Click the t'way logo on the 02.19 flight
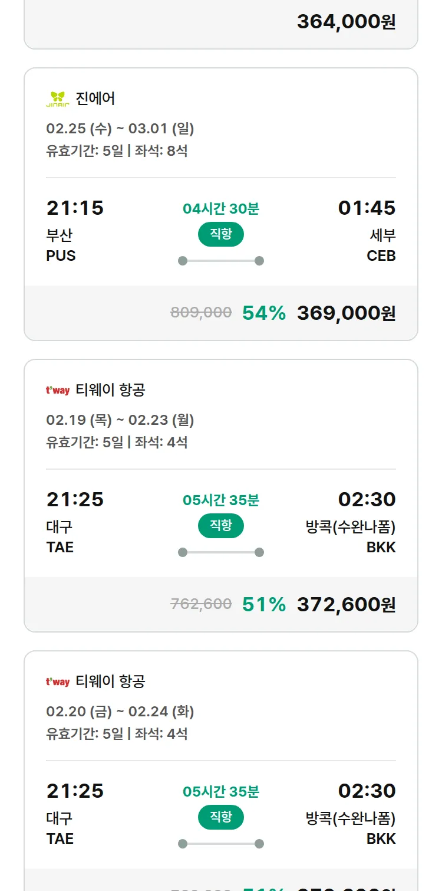Image resolution: width=442 pixels, height=891 pixels. tap(58, 390)
